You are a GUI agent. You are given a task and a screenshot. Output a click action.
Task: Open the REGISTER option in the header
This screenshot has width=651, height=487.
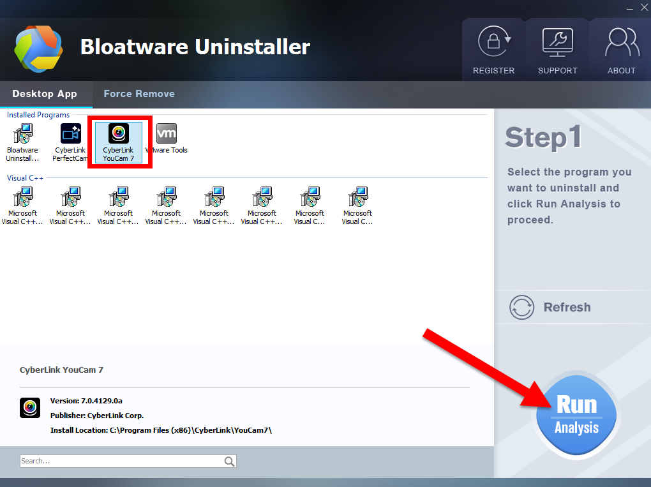[493, 50]
